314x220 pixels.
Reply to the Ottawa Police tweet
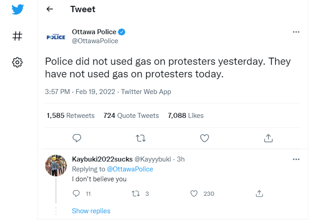tap(77, 138)
